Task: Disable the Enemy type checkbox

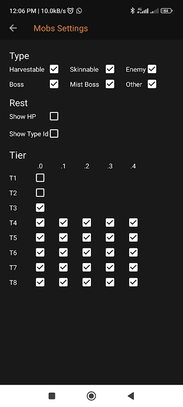Action: (x=152, y=69)
